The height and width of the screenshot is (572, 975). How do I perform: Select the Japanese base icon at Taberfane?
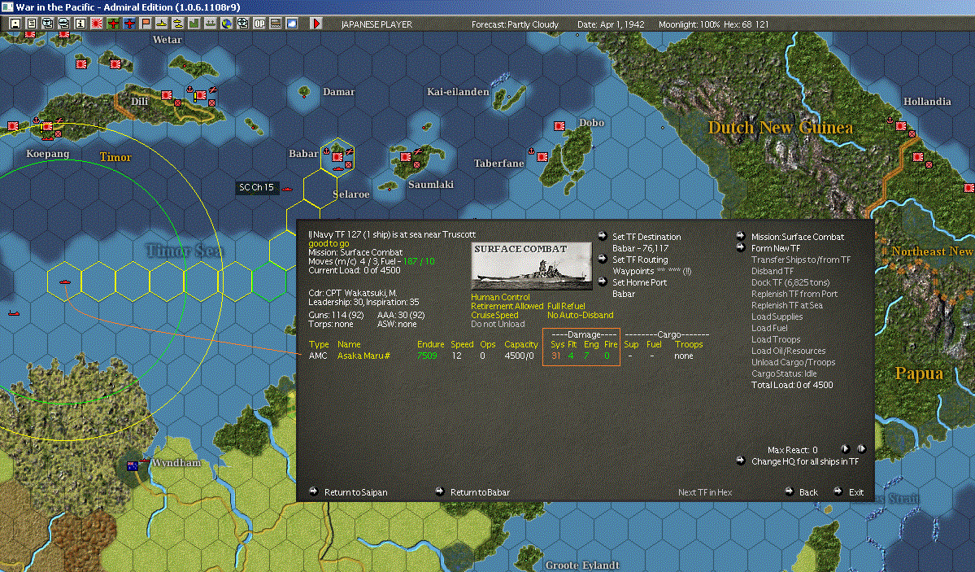click(x=542, y=157)
